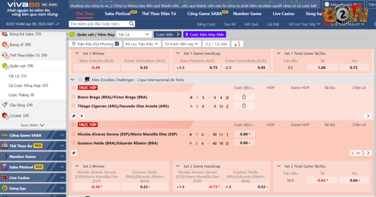Open Thể Thao Điện Tử top tab
376x197 pixels.
click(x=159, y=14)
